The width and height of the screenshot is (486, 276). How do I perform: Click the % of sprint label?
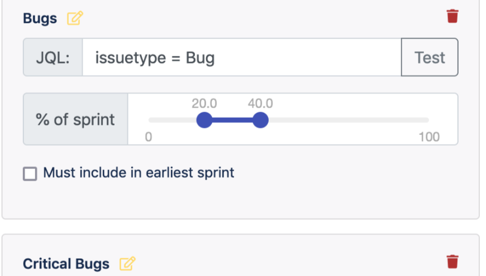75,119
